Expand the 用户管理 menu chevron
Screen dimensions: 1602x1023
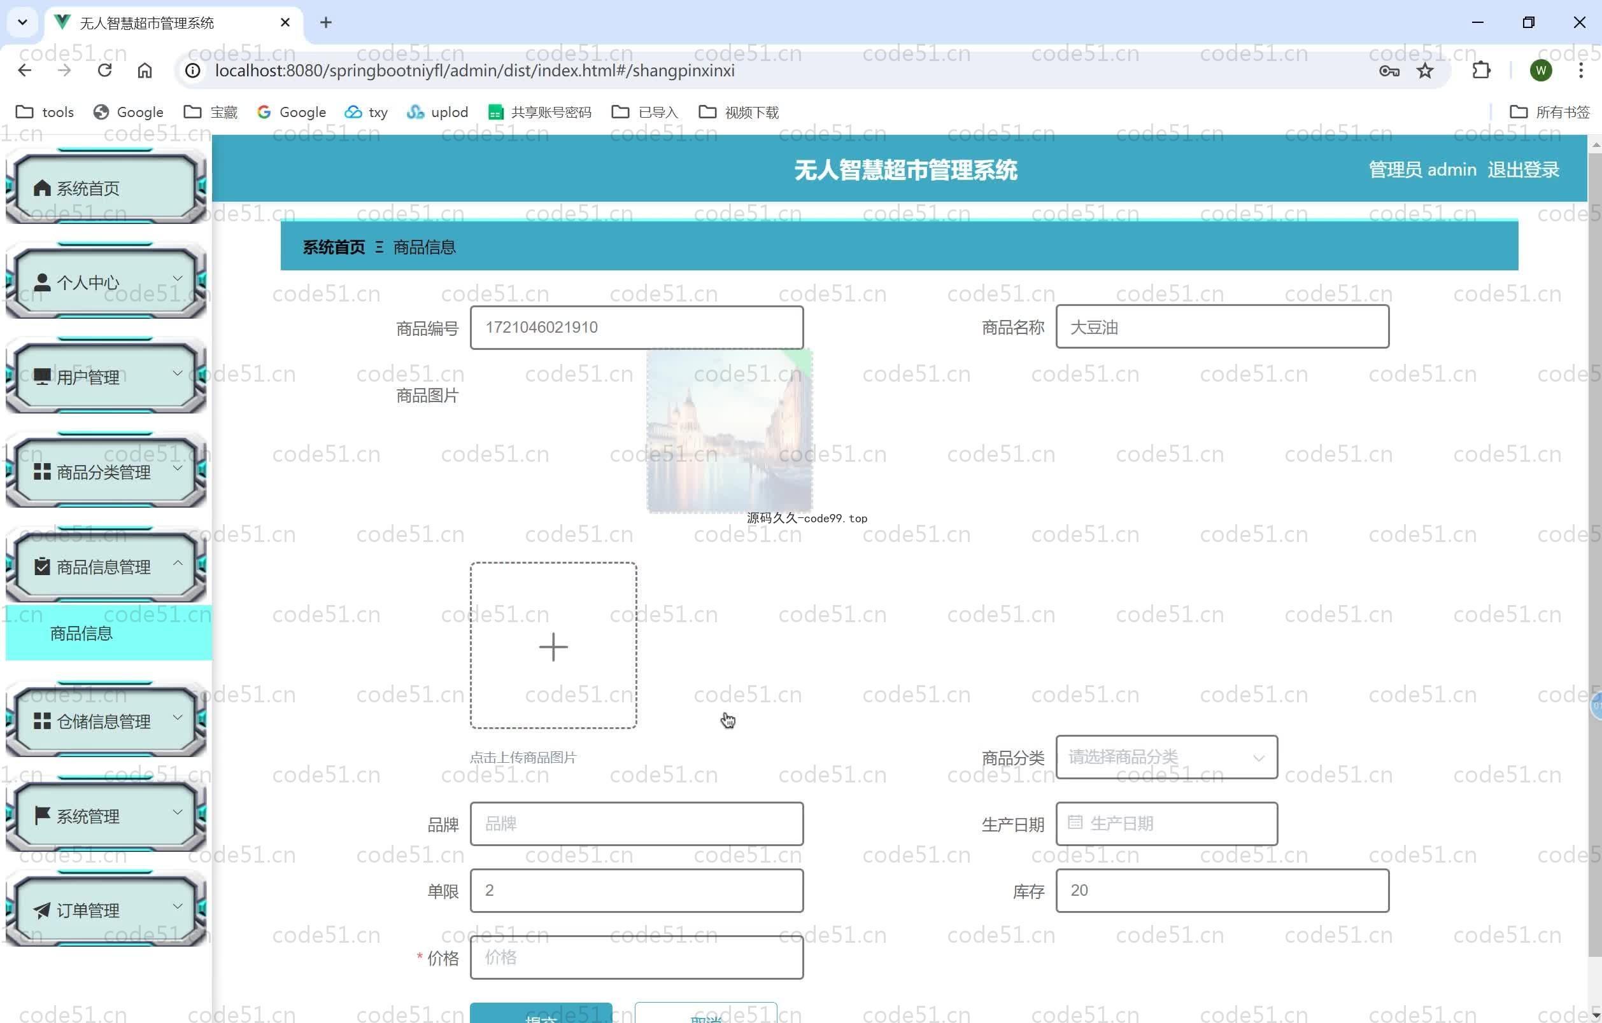click(x=178, y=373)
